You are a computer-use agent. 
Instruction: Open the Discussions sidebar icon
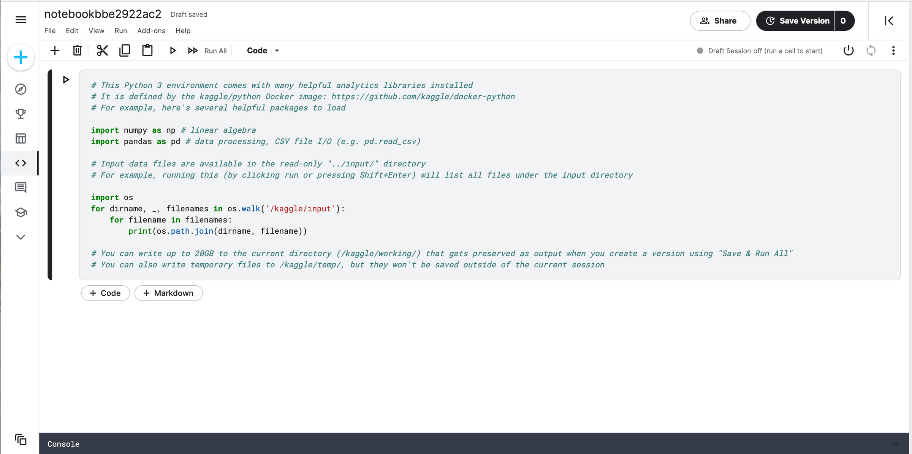click(21, 187)
